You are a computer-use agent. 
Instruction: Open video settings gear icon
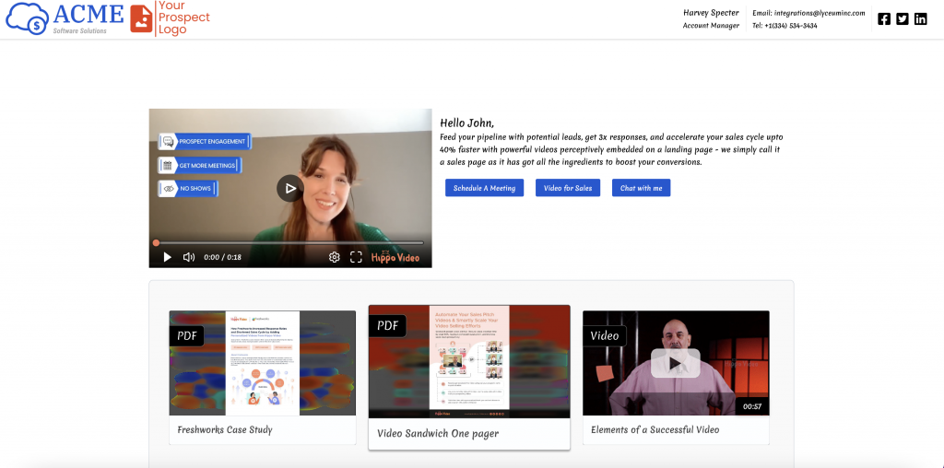click(x=334, y=257)
